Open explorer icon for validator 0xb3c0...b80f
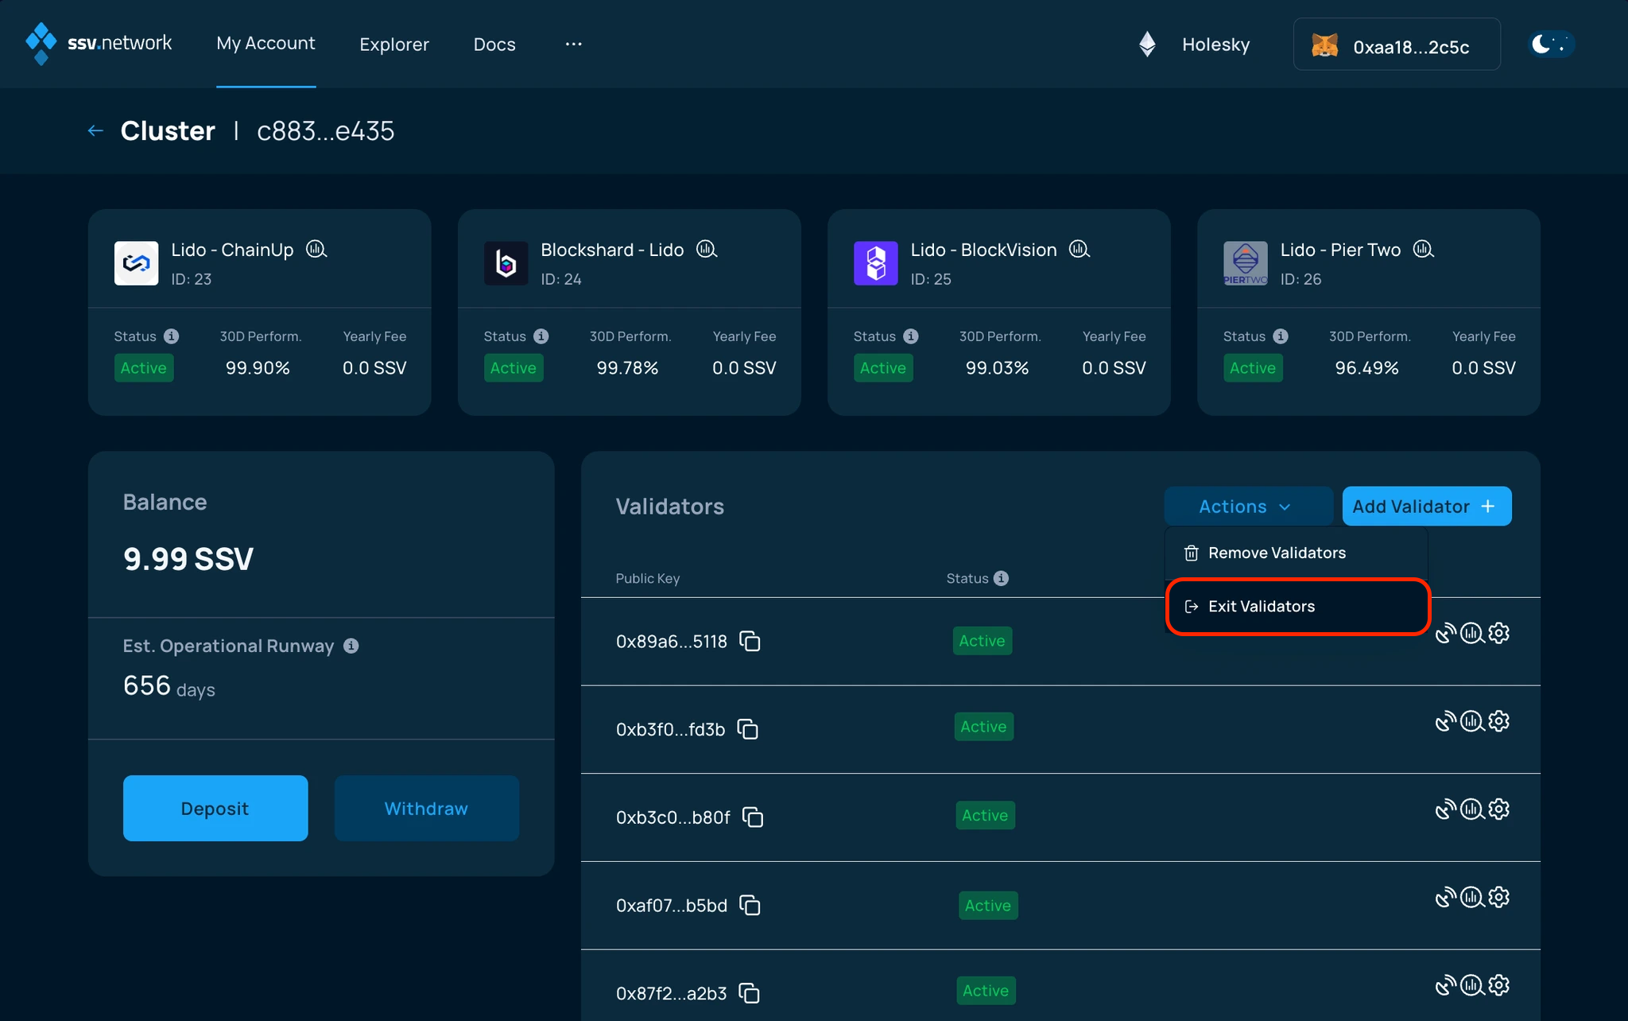The width and height of the screenshot is (1628, 1021). click(x=1472, y=809)
